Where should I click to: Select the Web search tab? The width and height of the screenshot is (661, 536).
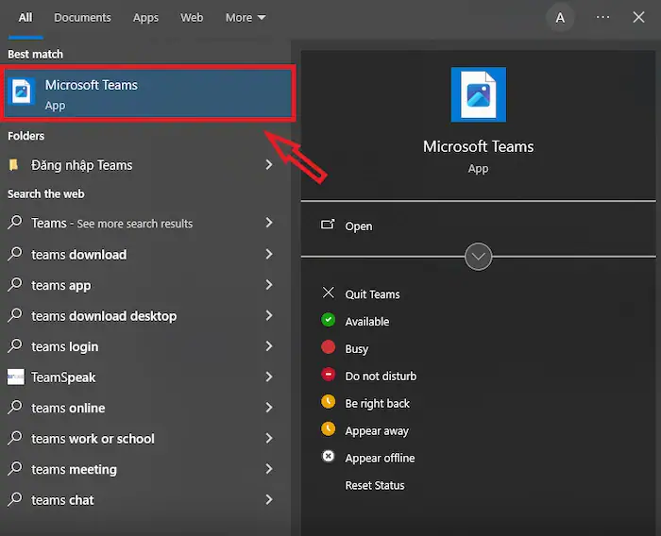point(192,18)
